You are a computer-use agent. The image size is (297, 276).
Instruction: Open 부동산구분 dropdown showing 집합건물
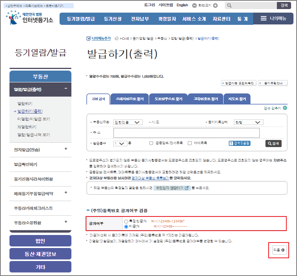click(x=128, y=122)
